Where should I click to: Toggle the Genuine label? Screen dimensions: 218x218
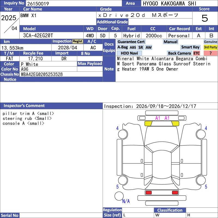210,42
